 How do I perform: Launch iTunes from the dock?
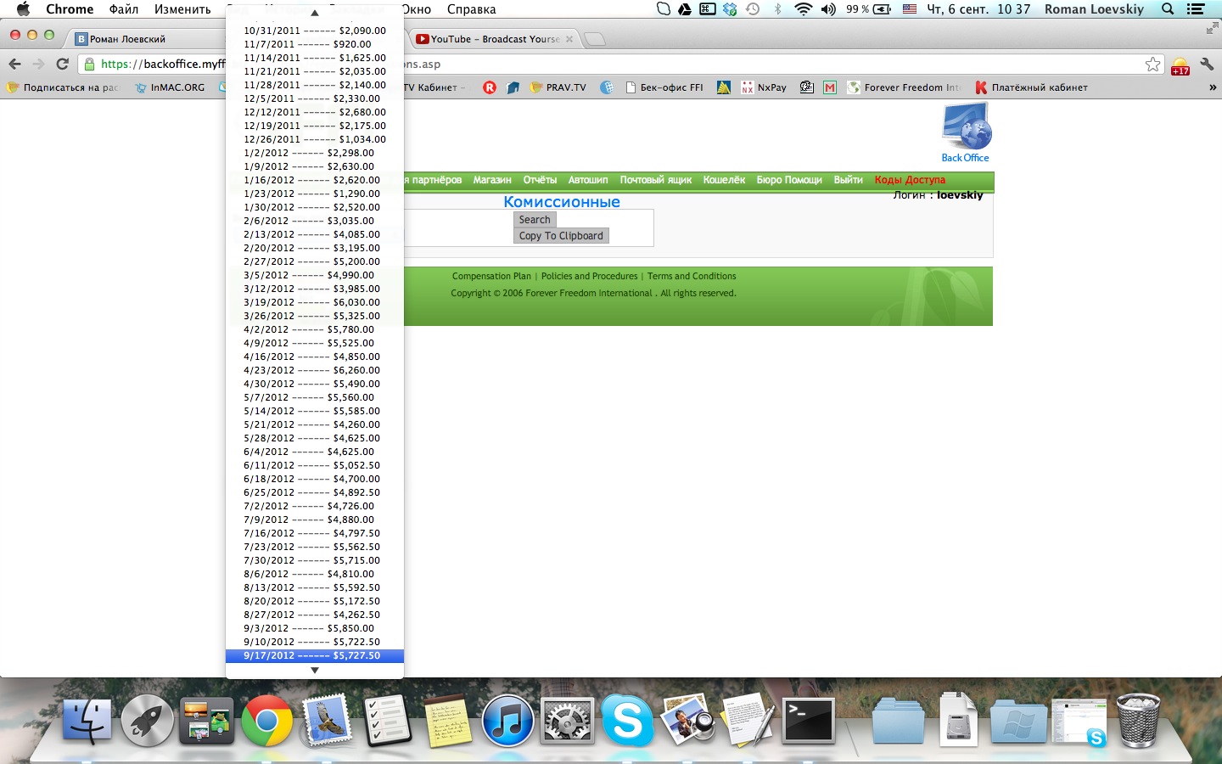(x=507, y=721)
